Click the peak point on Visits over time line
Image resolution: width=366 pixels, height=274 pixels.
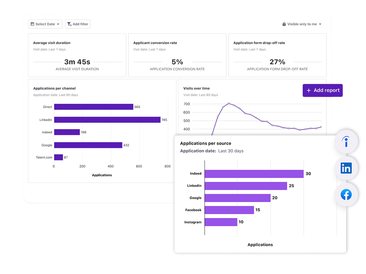[x=229, y=103]
